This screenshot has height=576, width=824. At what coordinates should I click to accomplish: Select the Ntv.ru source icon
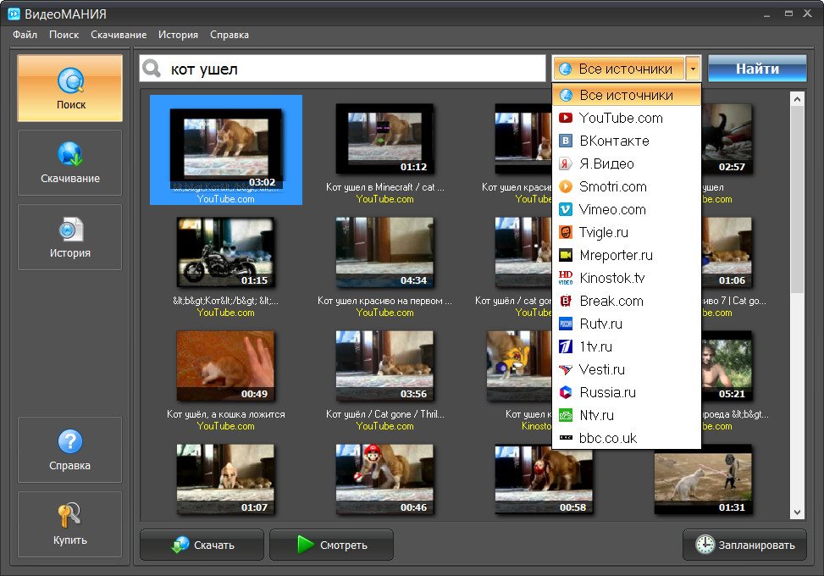click(x=566, y=415)
